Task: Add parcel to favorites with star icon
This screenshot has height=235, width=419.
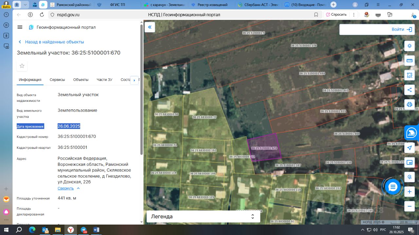Action: pyautogui.click(x=22, y=66)
